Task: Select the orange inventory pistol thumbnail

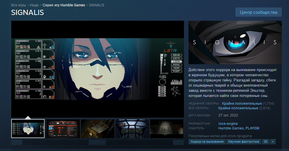Action: coord(63,129)
